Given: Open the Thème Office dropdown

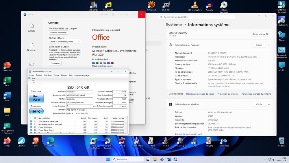Looking at the screenshot, I should [x=64, y=41].
